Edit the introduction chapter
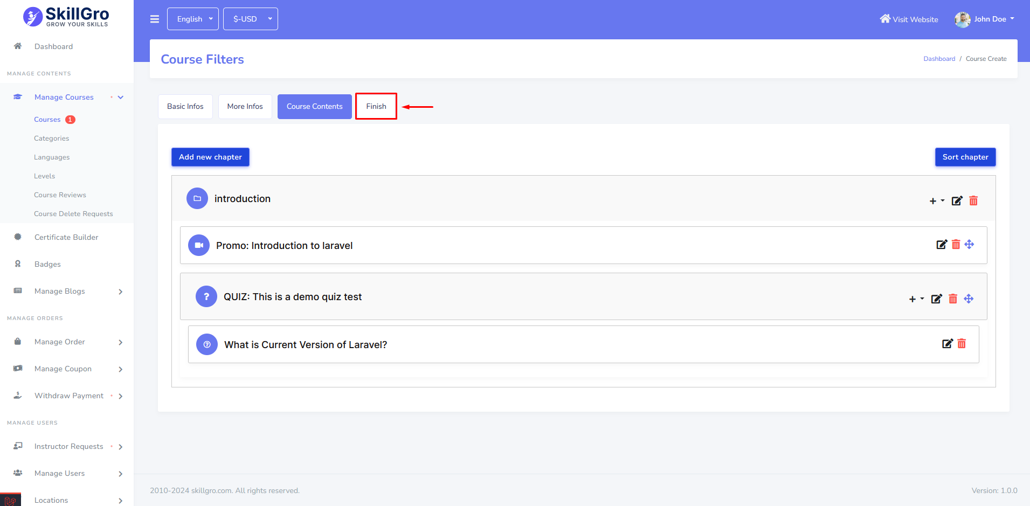Viewport: 1030px width, 506px height. pyautogui.click(x=957, y=200)
